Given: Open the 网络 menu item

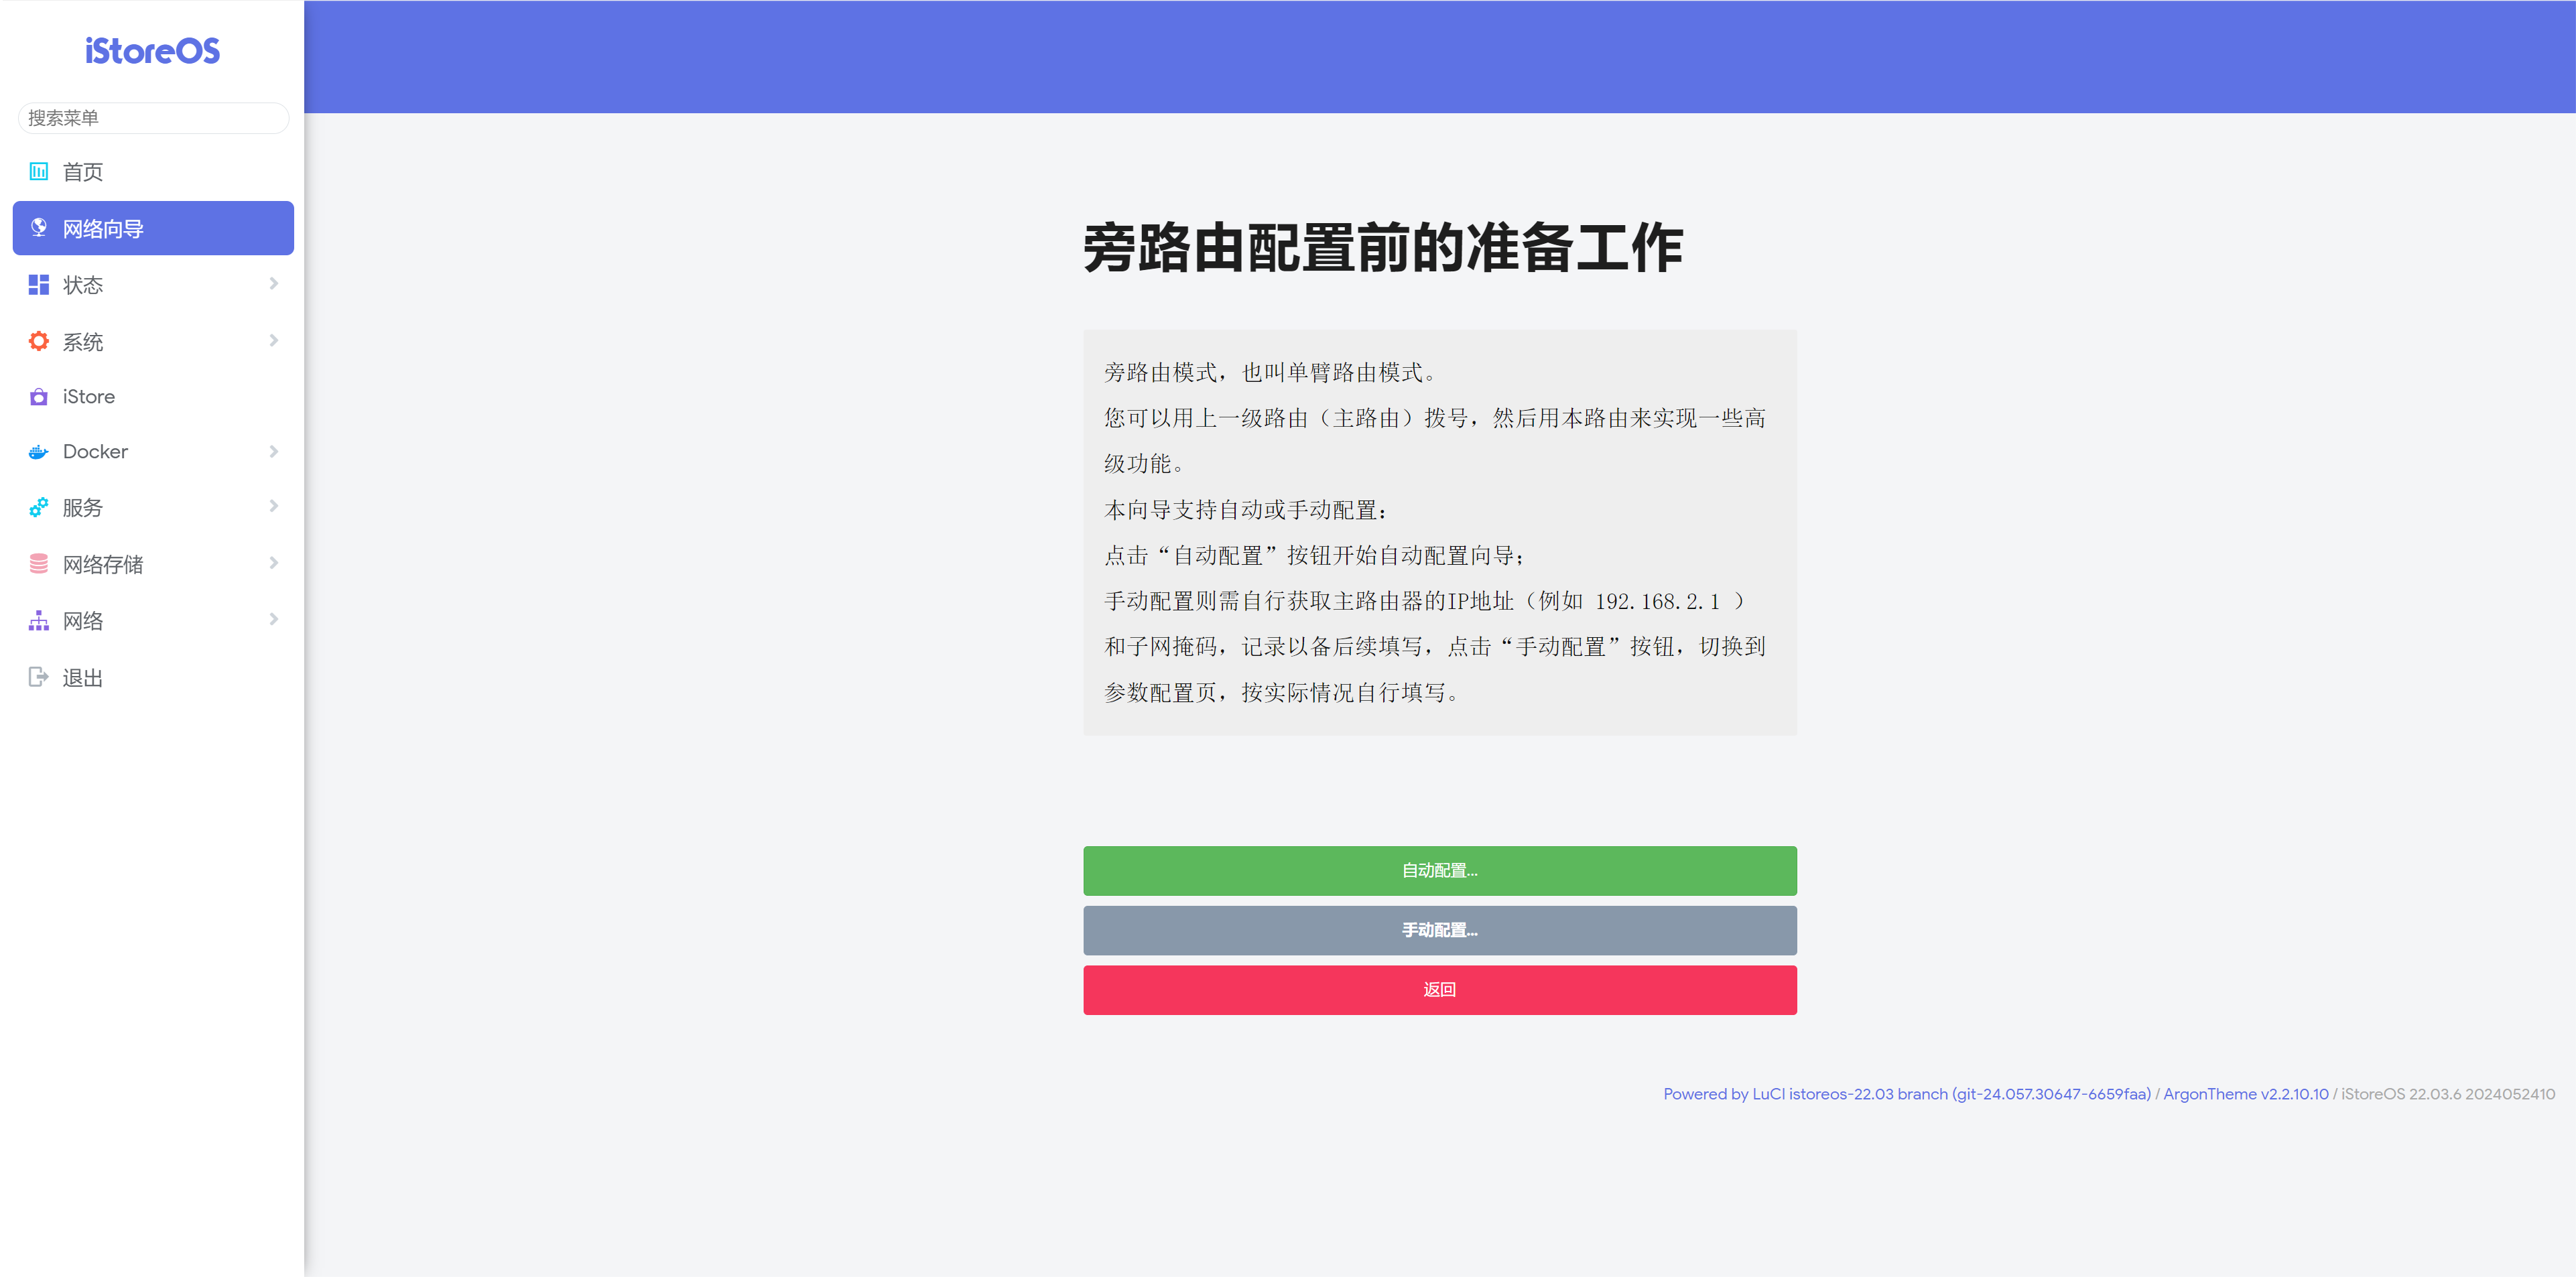Looking at the screenshot, I should (83, 621).
